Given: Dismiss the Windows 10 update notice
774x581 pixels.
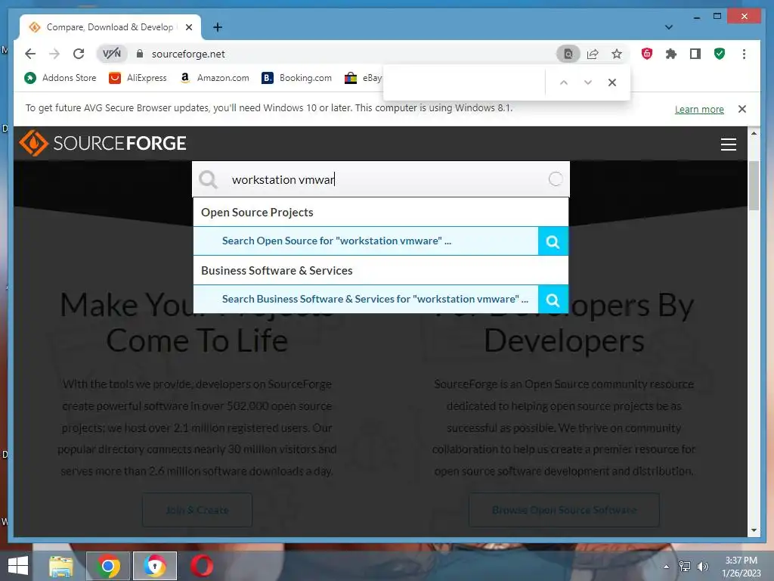Looking at the screenshot, I should [742, 109].
